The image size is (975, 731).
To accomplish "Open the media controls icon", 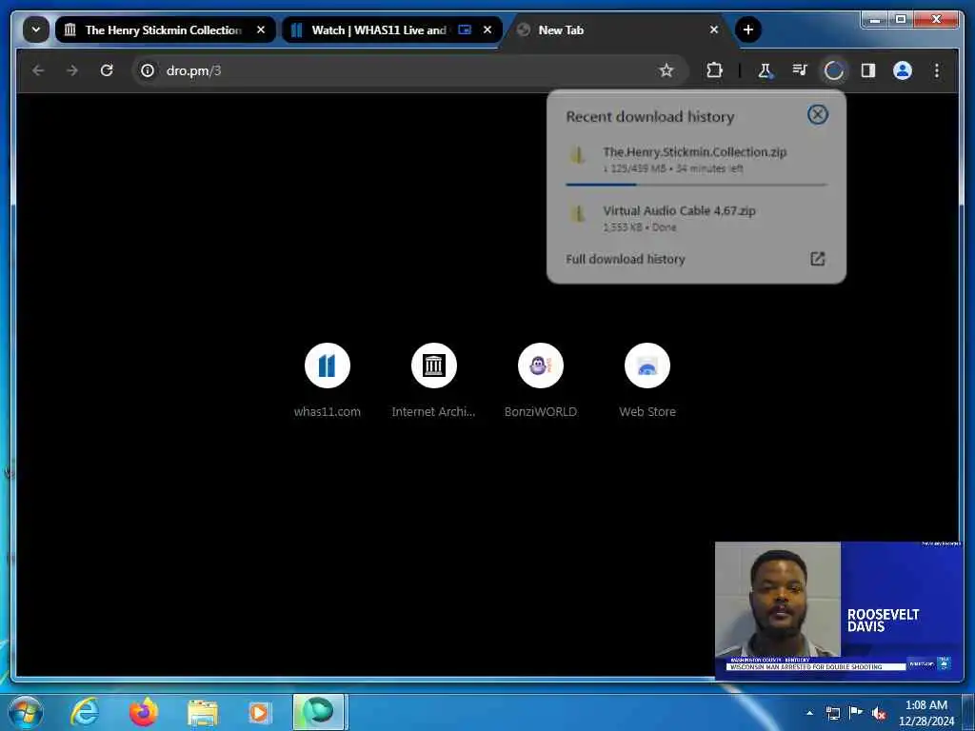I will click(x=800, y=70).
